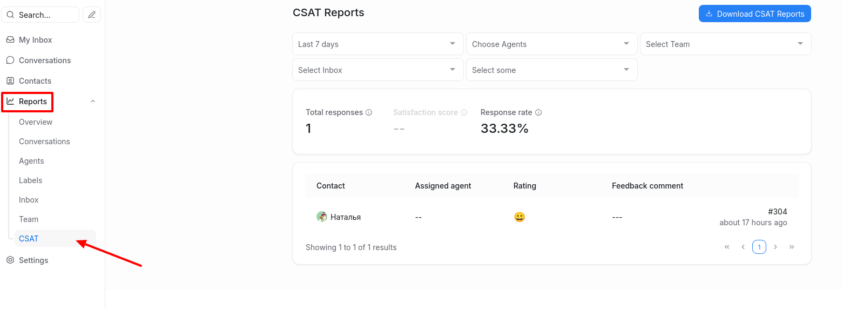Open the Agents report in sidebar
The width and height of the screenshot is (843, 309).
click(x=31, y=161)
